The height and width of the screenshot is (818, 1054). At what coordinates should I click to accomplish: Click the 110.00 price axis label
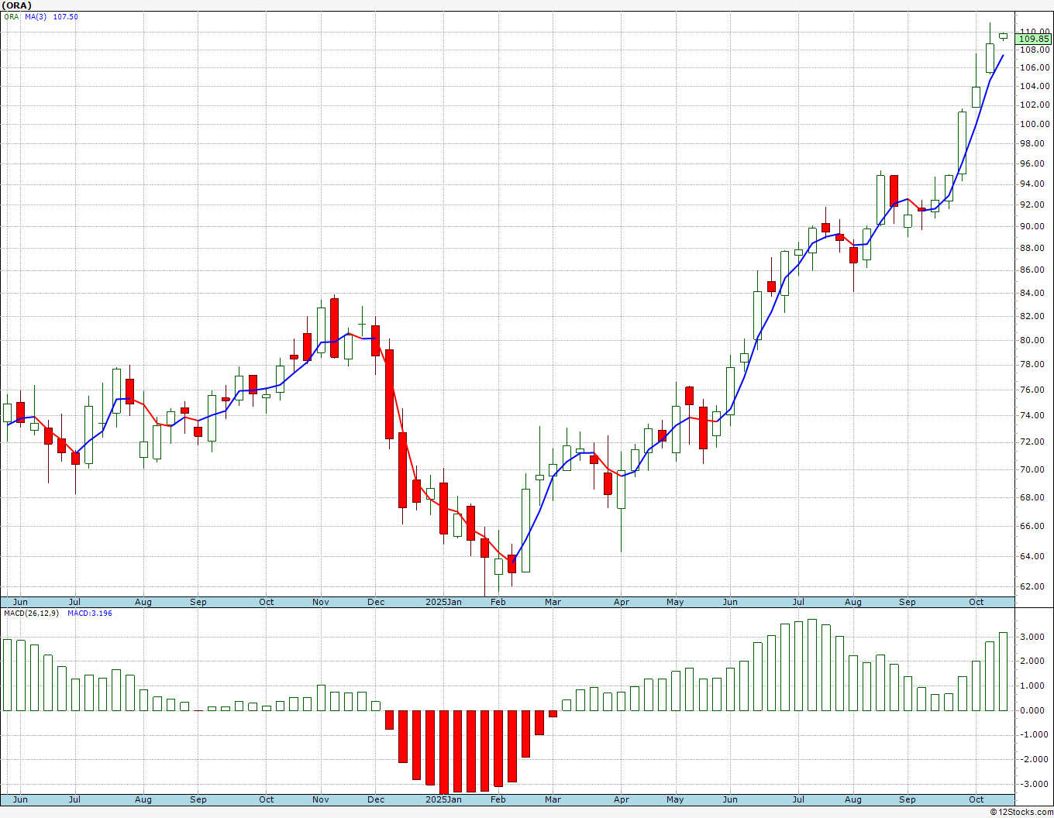tap(1035, 32)
